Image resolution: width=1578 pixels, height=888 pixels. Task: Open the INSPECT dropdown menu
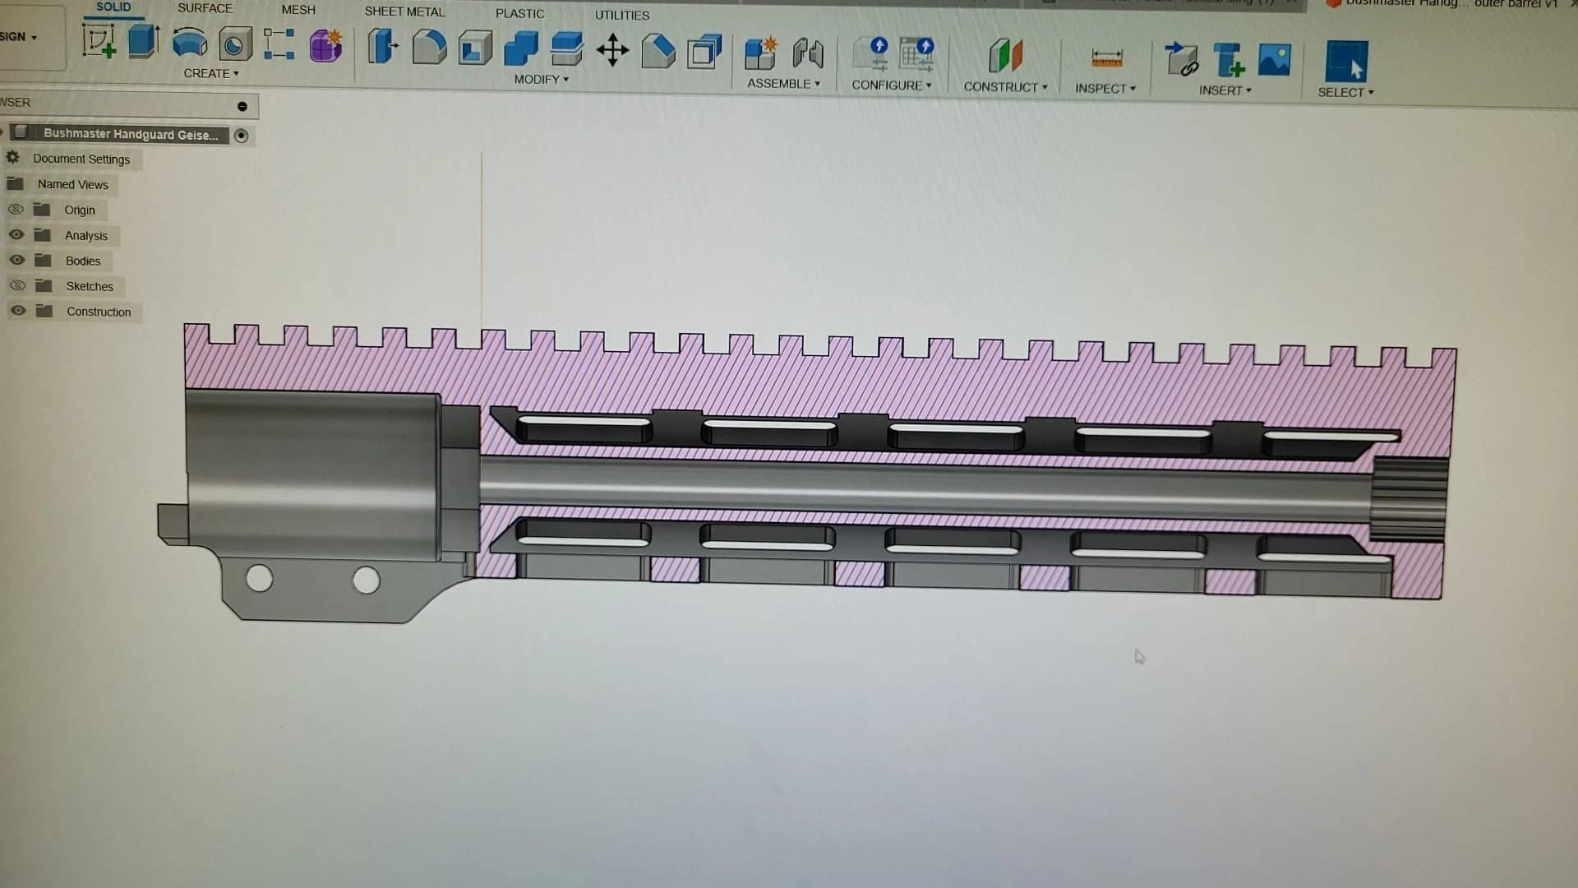[x=1105, y=89]
